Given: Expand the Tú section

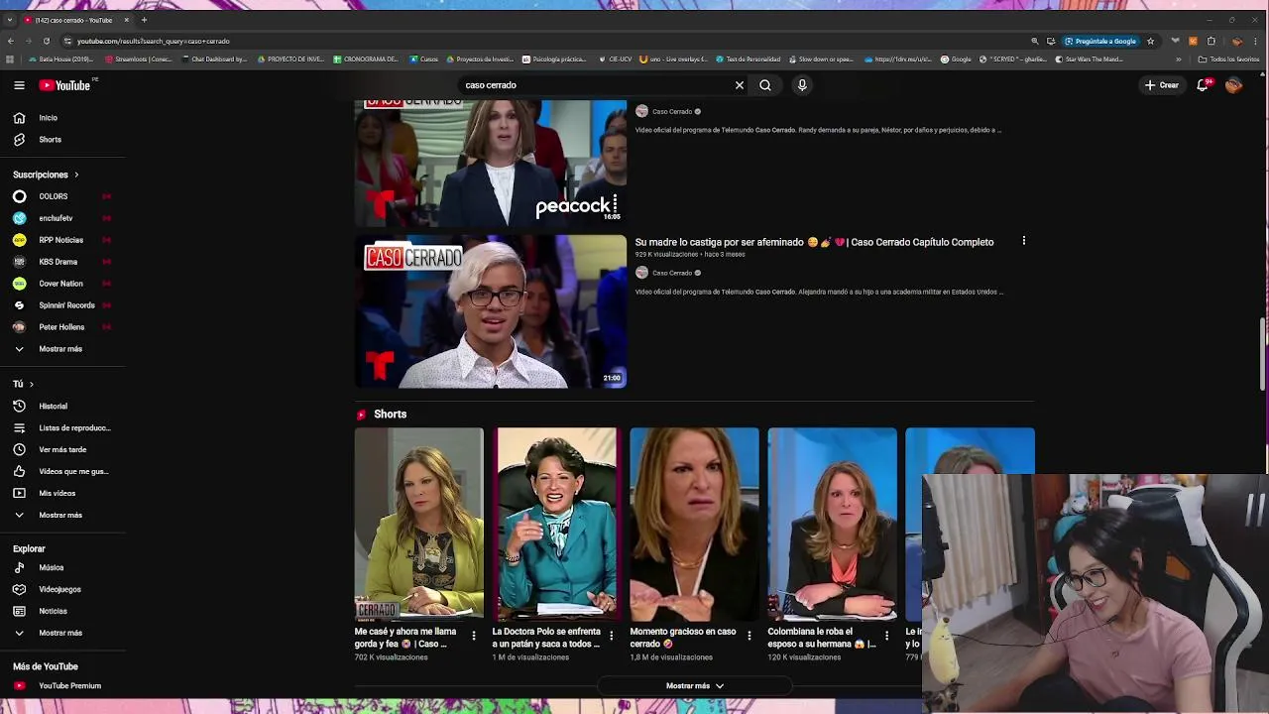Looking at the screenshot, I should tap(23, 384).
